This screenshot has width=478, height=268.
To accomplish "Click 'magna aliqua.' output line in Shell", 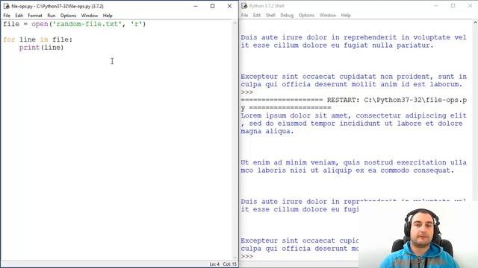I will pos(267,131).
